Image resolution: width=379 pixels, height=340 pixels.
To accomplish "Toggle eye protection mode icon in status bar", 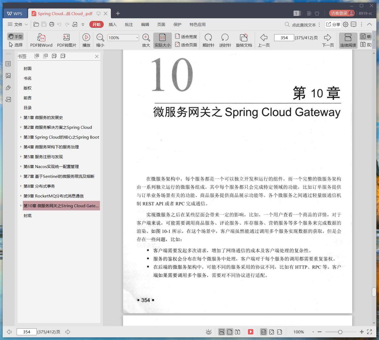I will (209, 332).
